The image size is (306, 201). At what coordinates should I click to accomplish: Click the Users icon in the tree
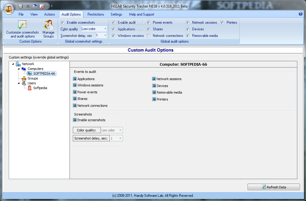point(24,83)
